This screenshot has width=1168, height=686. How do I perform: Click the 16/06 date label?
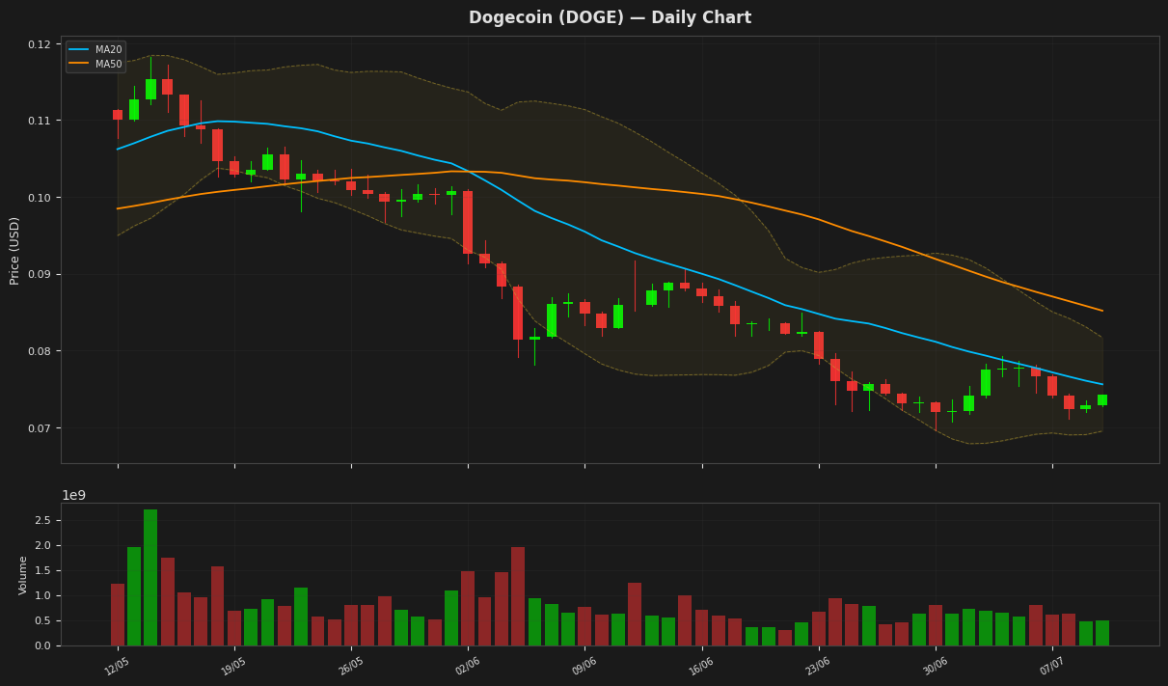pos(701,665)
